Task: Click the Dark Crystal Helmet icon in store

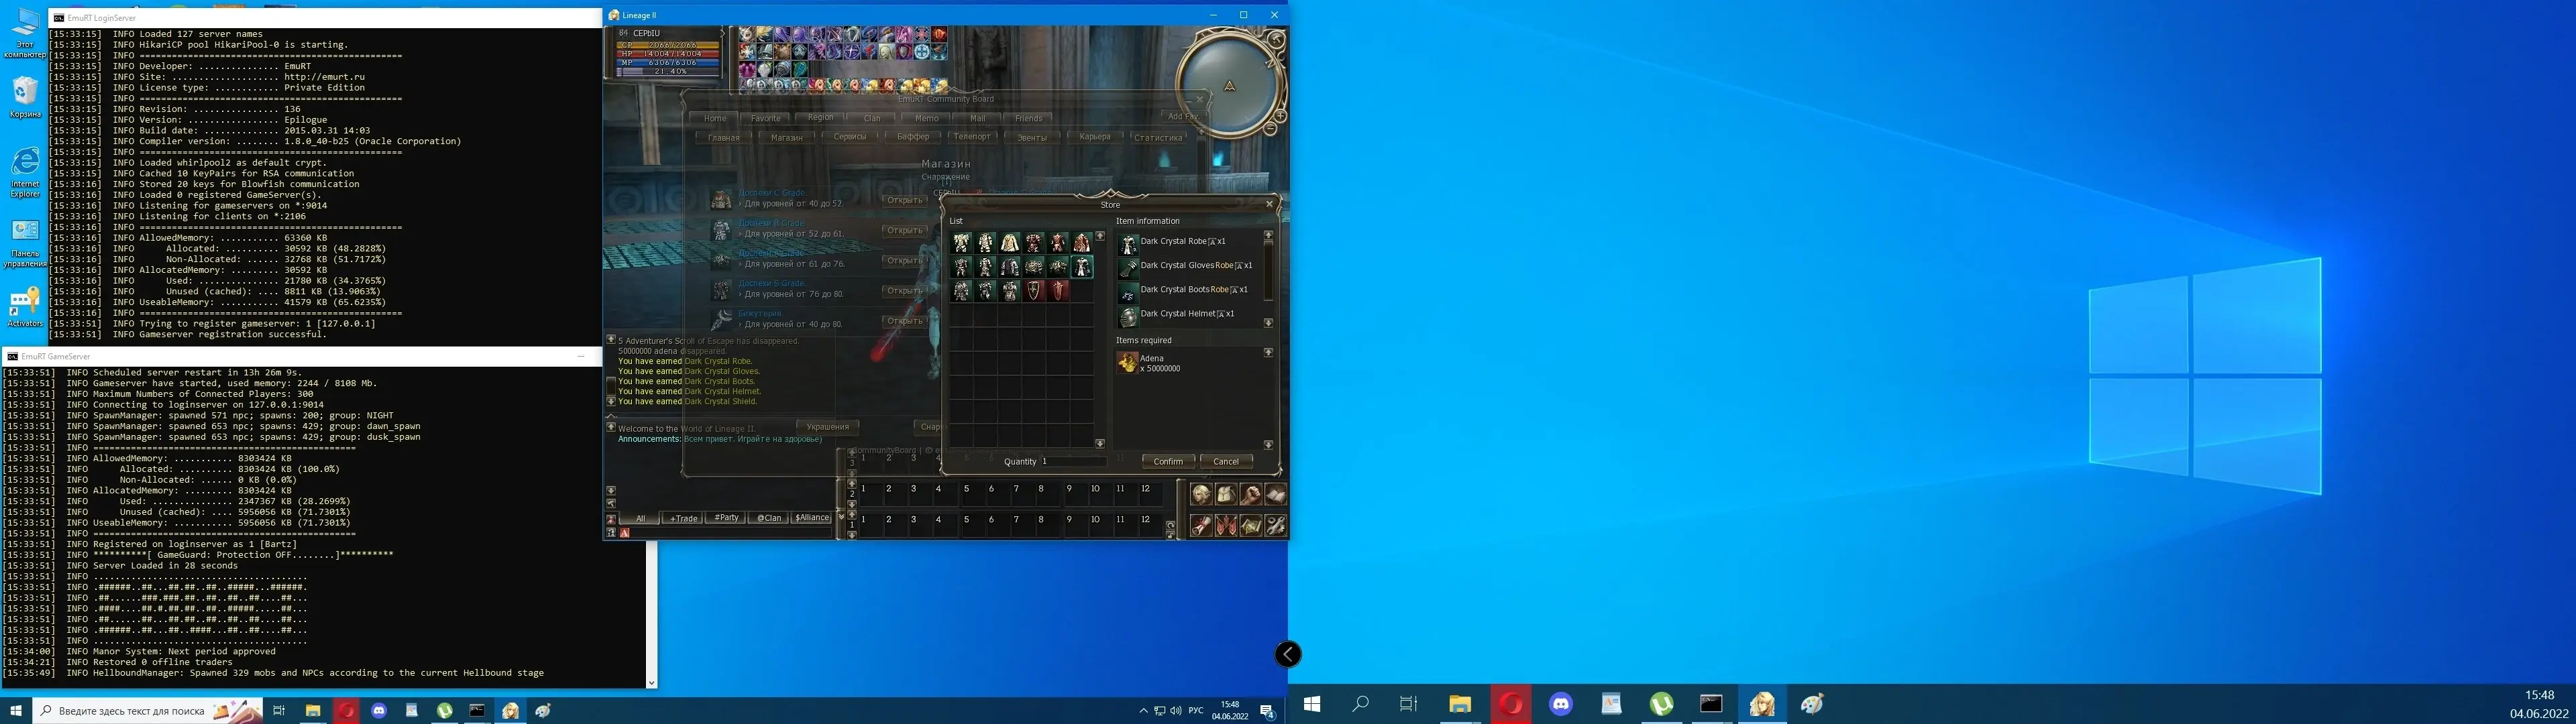Action: (x=1127, y=314)
